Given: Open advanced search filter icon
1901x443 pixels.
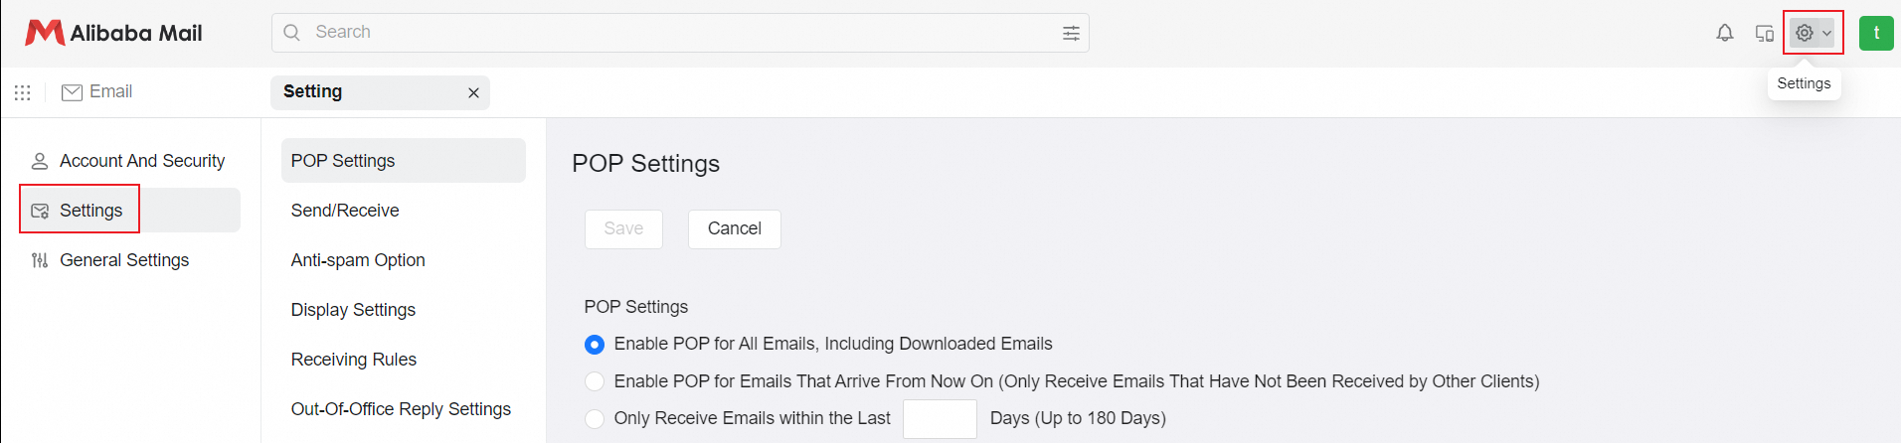Looking at the screenshot, I should point(1071,33).
